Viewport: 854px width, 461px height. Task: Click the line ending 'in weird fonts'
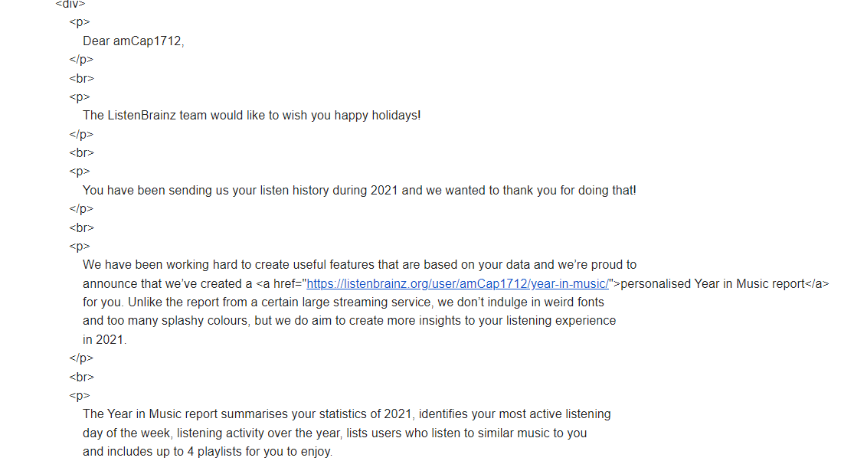tap(343, 302)
